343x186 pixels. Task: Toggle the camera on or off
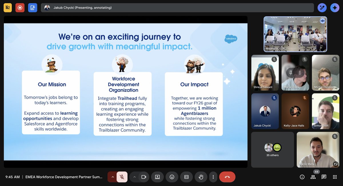(144, 177)
